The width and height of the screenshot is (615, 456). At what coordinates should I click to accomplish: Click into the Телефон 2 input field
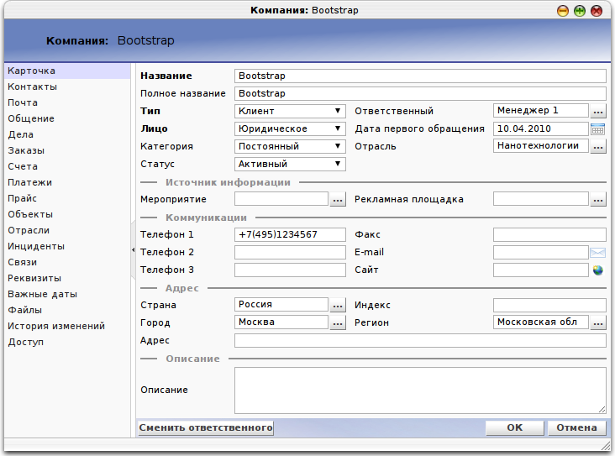tap(290, 252)
